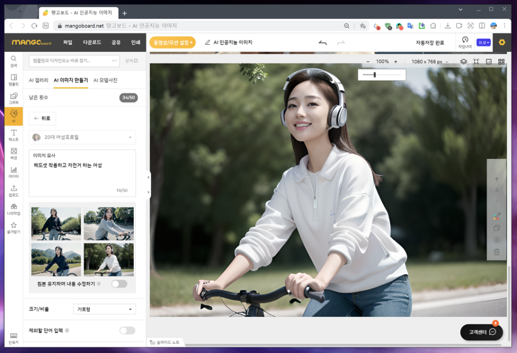Open the favorites star icon
Screen dimensions: 517x353
pyautogui.click(x=13, y=228)
